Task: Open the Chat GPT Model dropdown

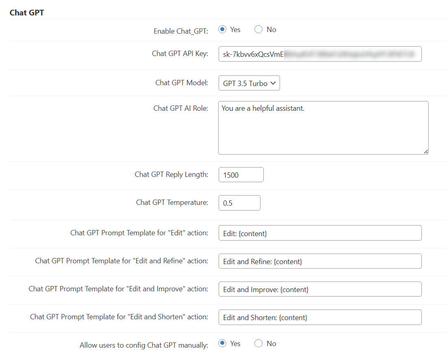Action: (x=249, y=83)
